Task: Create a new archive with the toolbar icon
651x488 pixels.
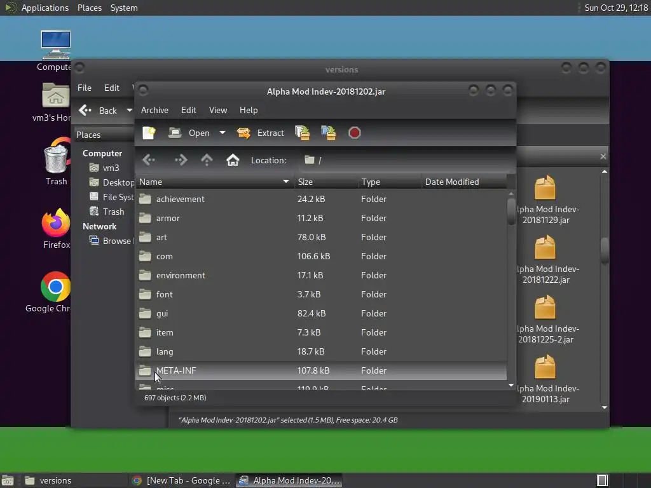Action: coord(149,133)
